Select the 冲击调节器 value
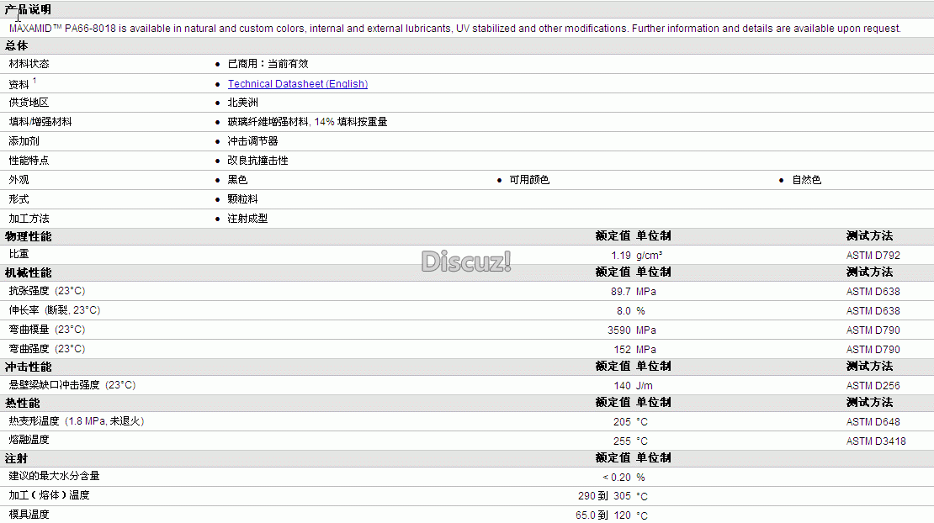The width and height of the screenshot is (934, 523). pos(252,141)
